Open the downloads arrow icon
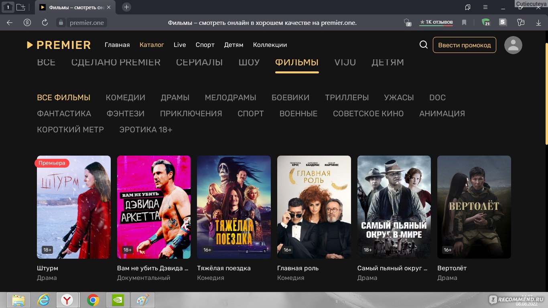The height and width of the screenshot is (308, 548). (538, 22)
